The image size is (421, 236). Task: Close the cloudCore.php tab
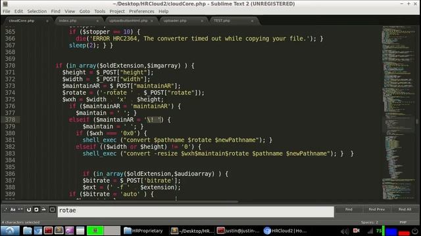pyautogui.click(x=47, y=21)
